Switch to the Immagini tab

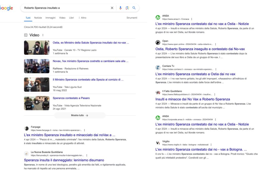pyautogui.click(x=50, y=18)
